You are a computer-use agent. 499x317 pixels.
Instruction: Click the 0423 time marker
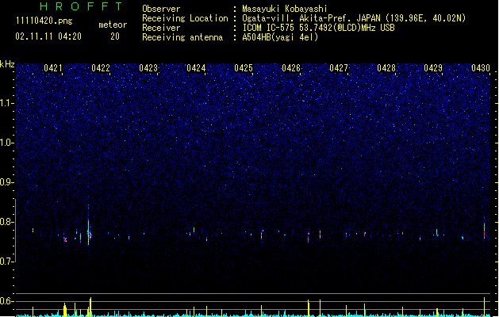(148, 68)
